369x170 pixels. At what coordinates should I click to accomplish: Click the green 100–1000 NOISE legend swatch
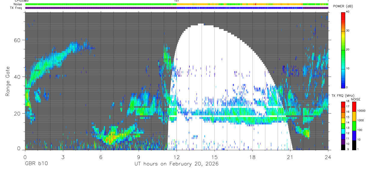tap(354, 126)
